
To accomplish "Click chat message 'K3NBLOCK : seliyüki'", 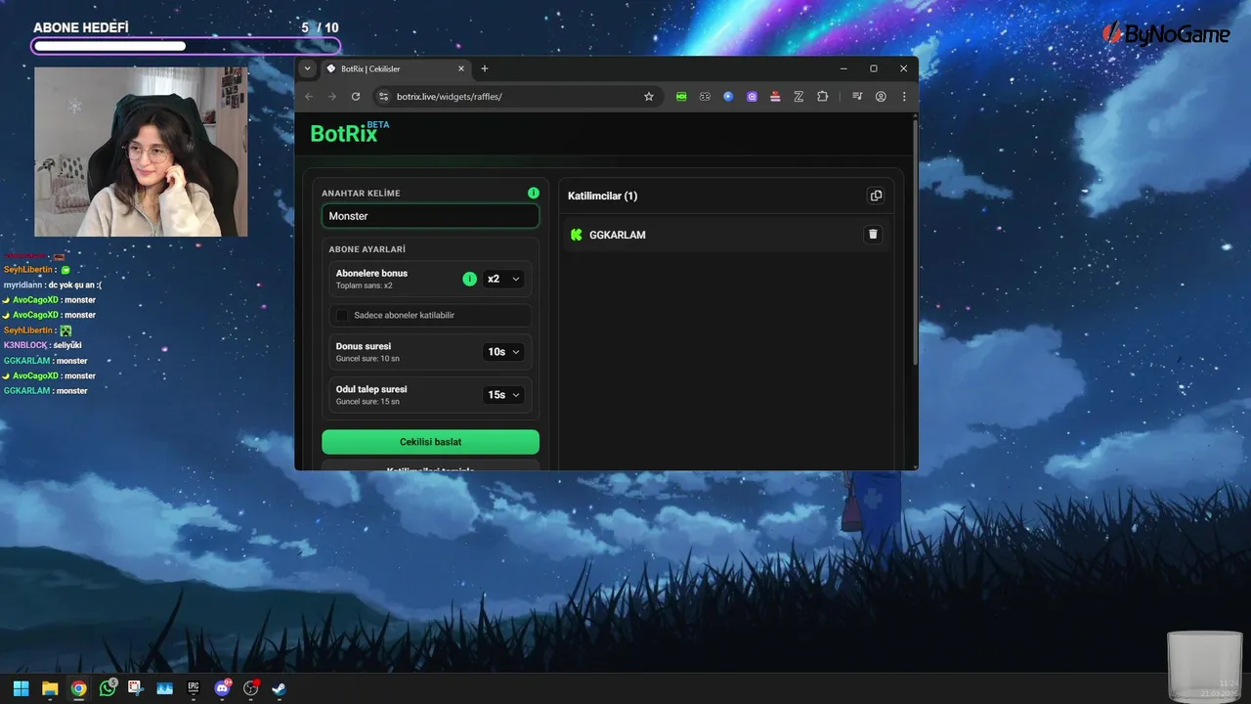I will click(42, 345).
